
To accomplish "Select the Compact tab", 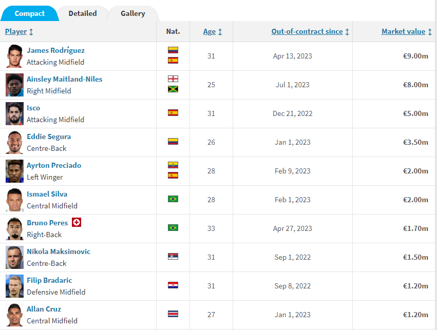I will coord(30,13).
